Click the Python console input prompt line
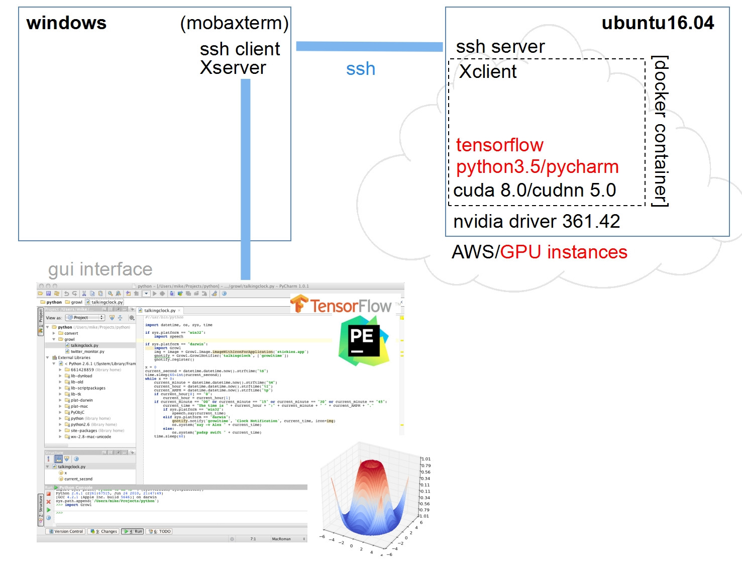 click(x=181, y=513)
